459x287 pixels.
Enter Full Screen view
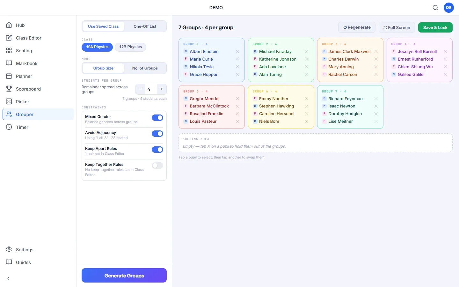click(x=397, y=27)
